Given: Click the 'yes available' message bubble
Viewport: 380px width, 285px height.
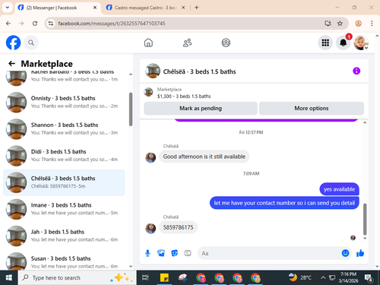Looking at the screenshot, I should [339, 189].
